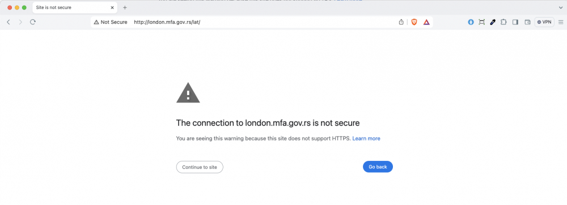Image resolution: width=567 pixels, height=205 pixels.
Task: Open the eyedropper color picker extension
Action: pyautogui.click(x=493, y=22)
